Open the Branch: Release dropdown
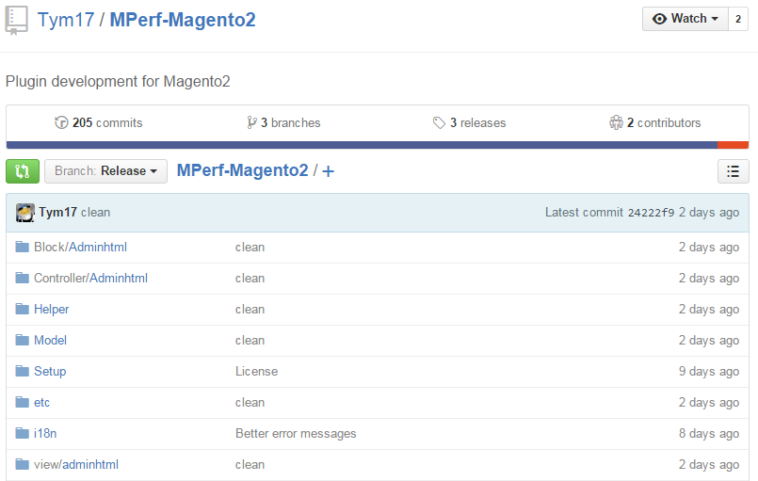This screenshot has height=481, width=758. pos(105,171)
